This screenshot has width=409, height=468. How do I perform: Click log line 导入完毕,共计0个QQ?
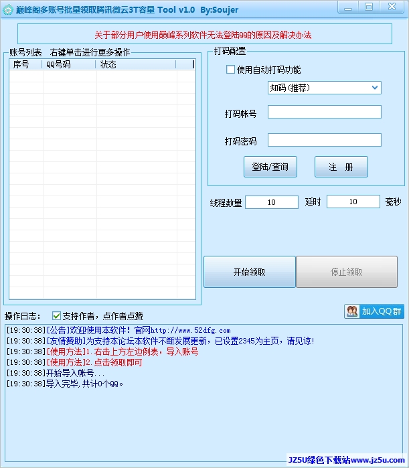click(x=65, y=384)
